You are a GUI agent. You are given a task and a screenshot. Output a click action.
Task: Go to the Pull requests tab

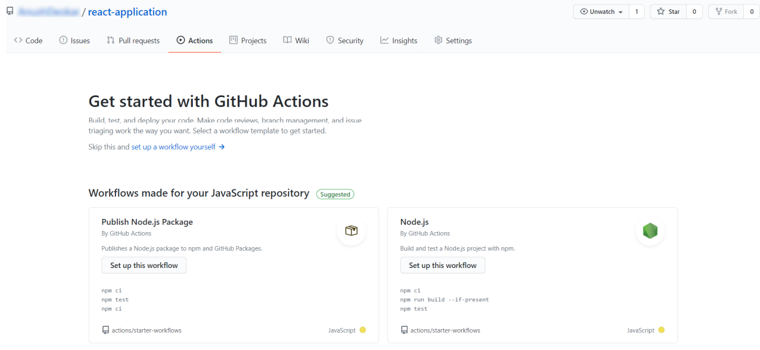pos(133,40)
